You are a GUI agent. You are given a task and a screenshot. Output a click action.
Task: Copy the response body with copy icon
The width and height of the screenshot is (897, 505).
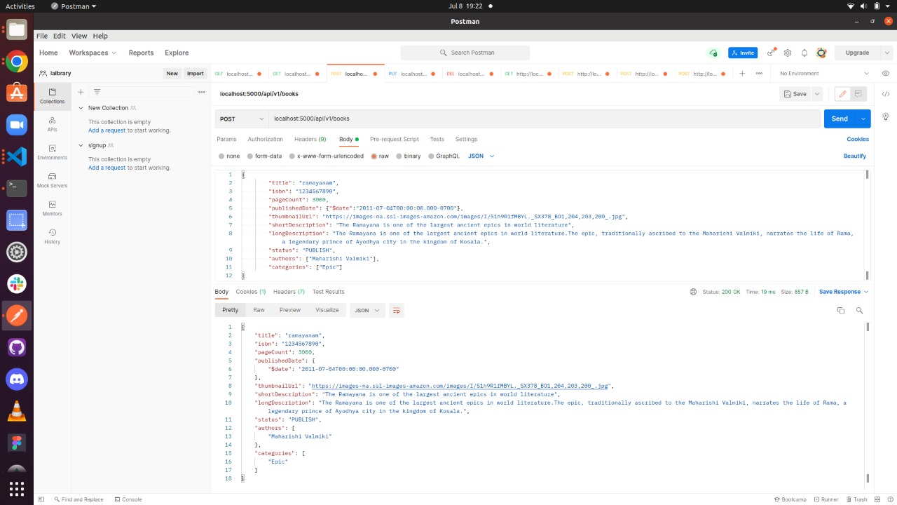tap(841, 310)
